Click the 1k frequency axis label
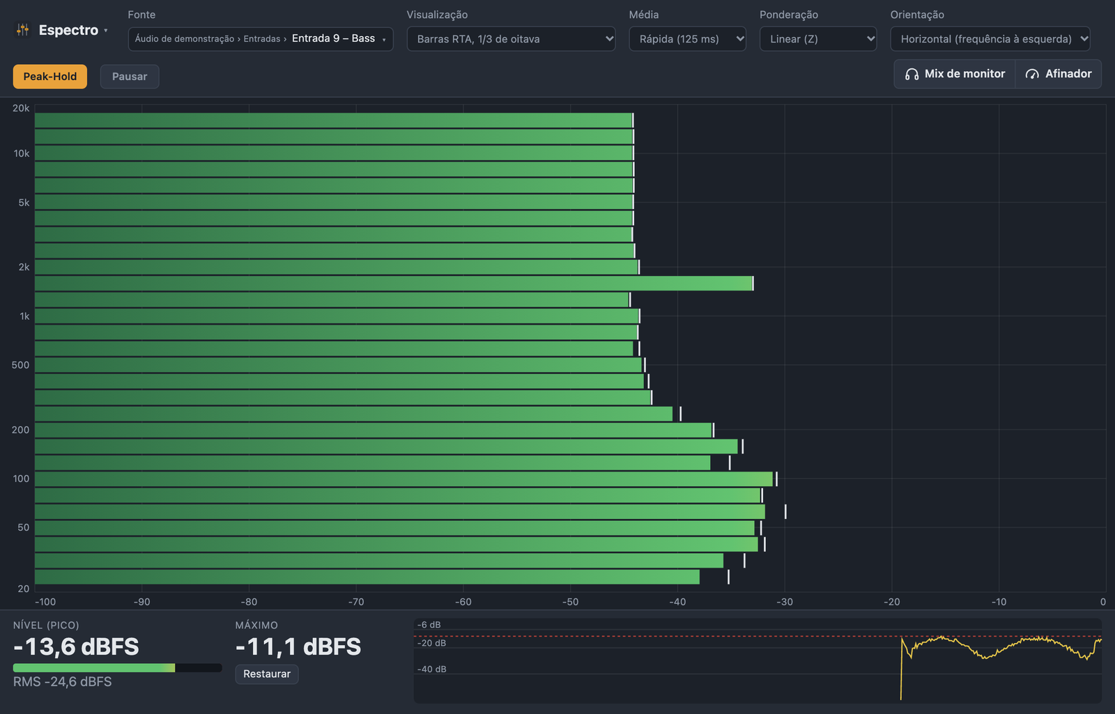 (x=24, y=316)
